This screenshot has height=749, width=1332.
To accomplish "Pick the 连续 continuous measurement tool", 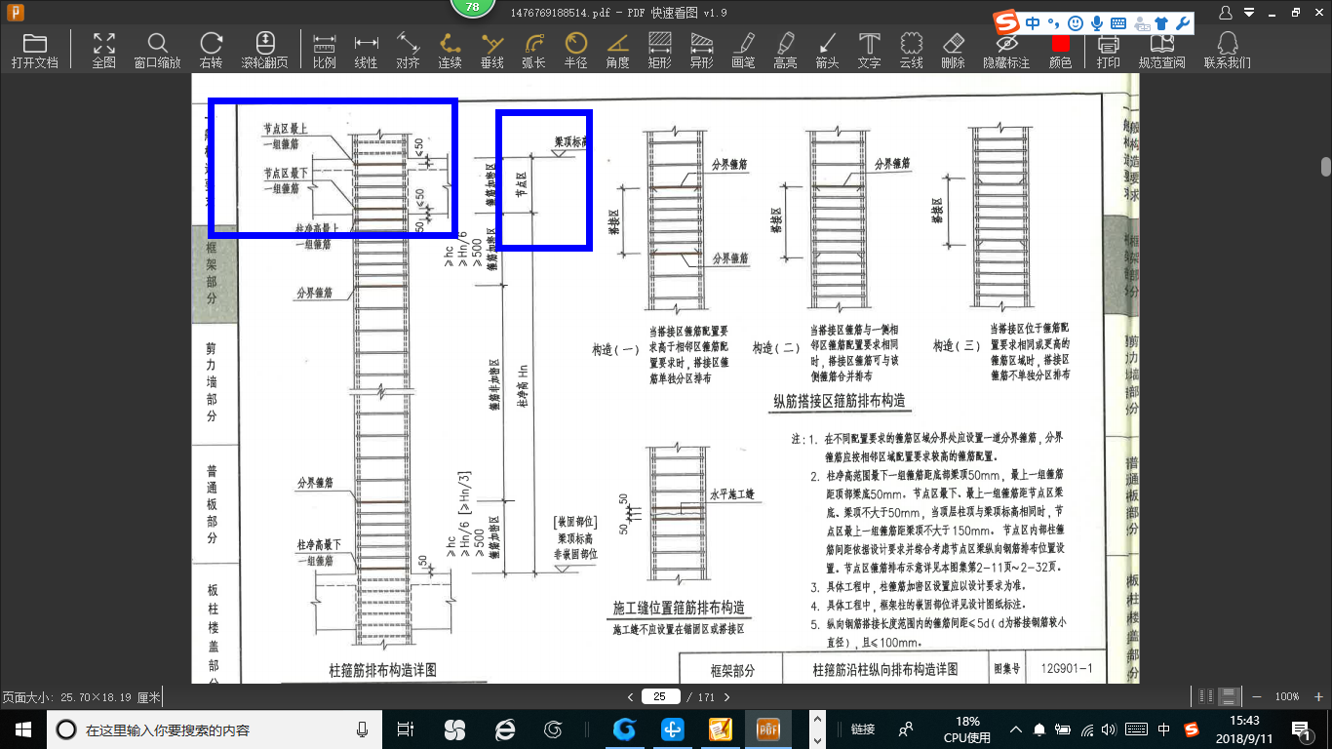I will click(x=450, y=51).
